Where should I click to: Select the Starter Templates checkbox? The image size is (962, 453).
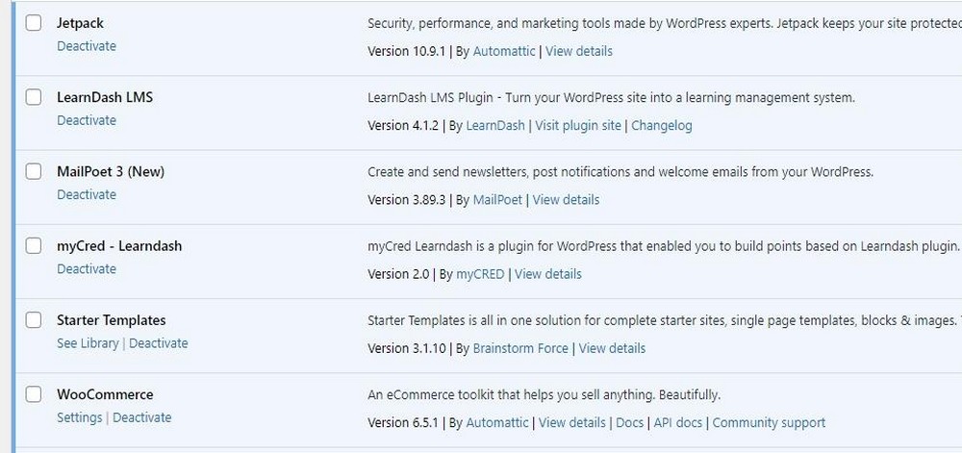[x=34, y=319]
